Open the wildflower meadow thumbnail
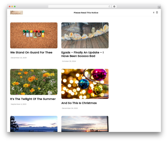The image size is (168, 142). (34, 82)
